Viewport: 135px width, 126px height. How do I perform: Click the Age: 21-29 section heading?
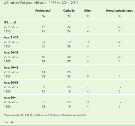(11, 38)
